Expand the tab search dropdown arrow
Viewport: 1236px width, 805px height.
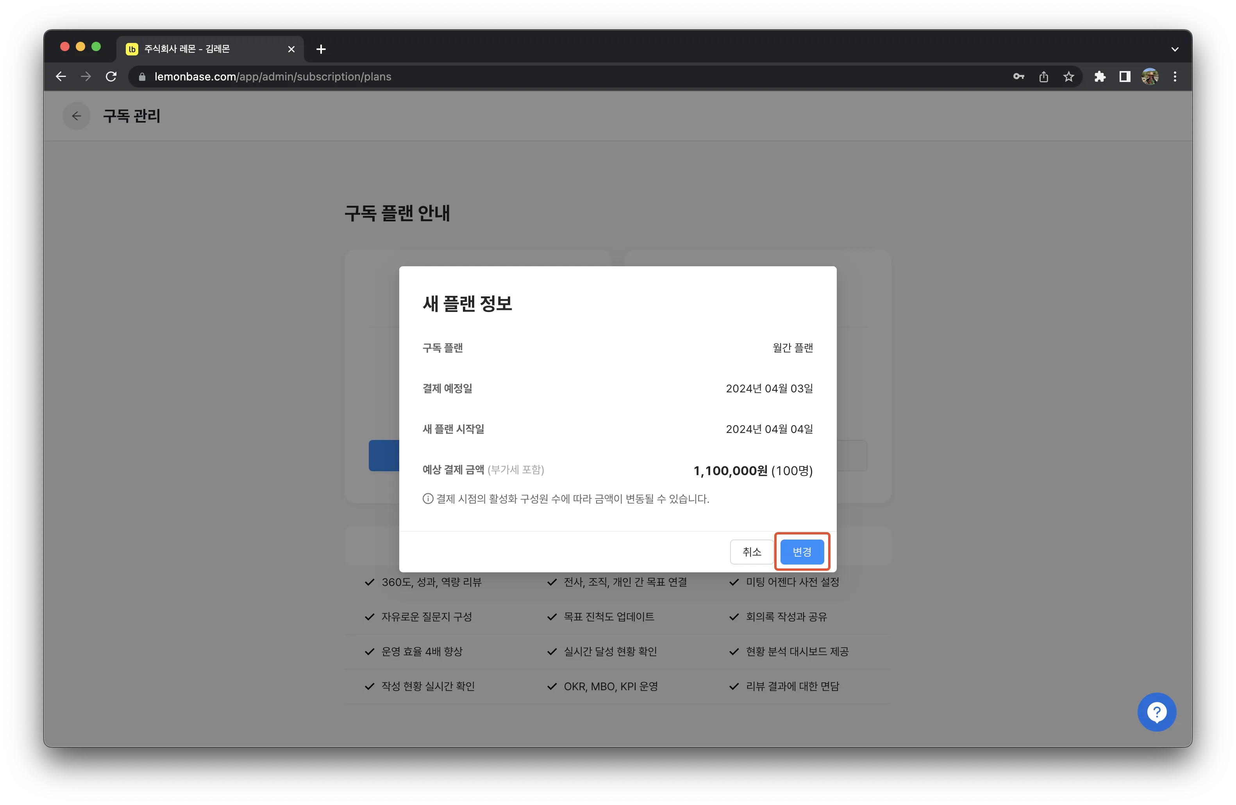[1175, 49]
